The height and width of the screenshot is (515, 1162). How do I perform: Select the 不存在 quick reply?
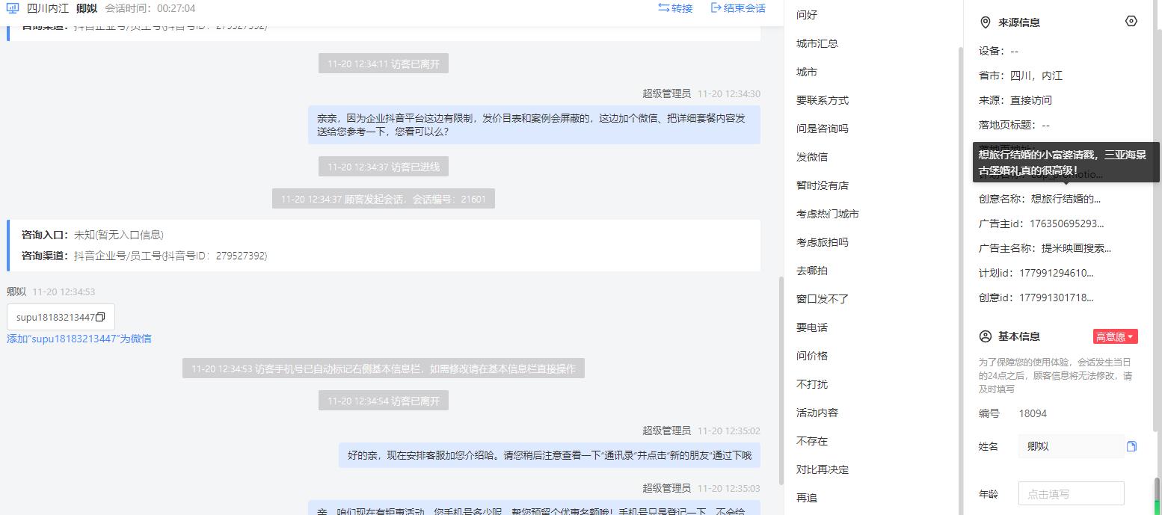pyautogui.click(x=812, y=441)
